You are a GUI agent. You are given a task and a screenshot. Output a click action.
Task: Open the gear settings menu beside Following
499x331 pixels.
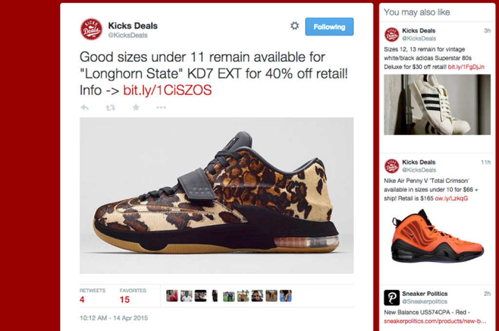tap(295, 26)
